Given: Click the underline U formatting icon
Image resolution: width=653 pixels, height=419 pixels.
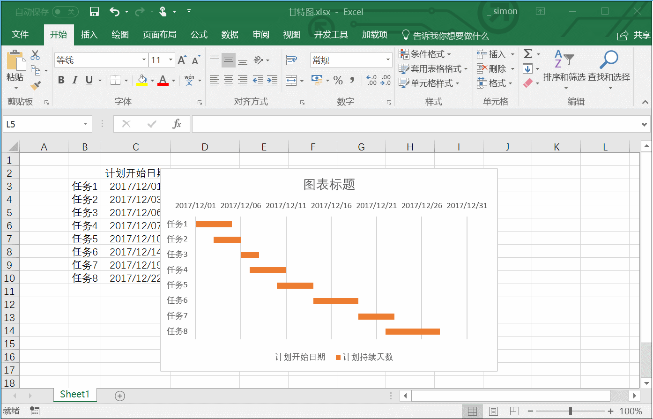Looking at the screenshot, I should pyautogui.click(x=89, y=80).
